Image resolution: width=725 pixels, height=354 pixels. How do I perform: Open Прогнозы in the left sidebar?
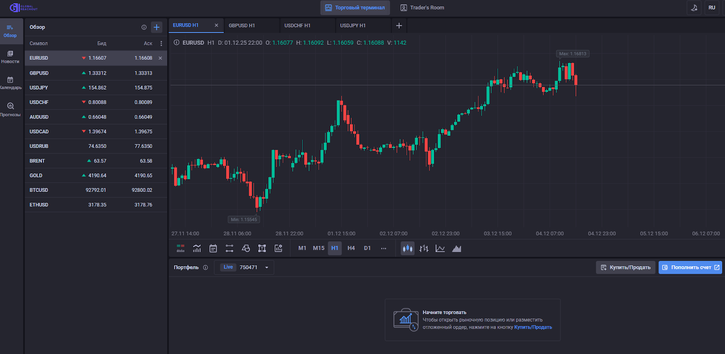(x=10, y=109)
